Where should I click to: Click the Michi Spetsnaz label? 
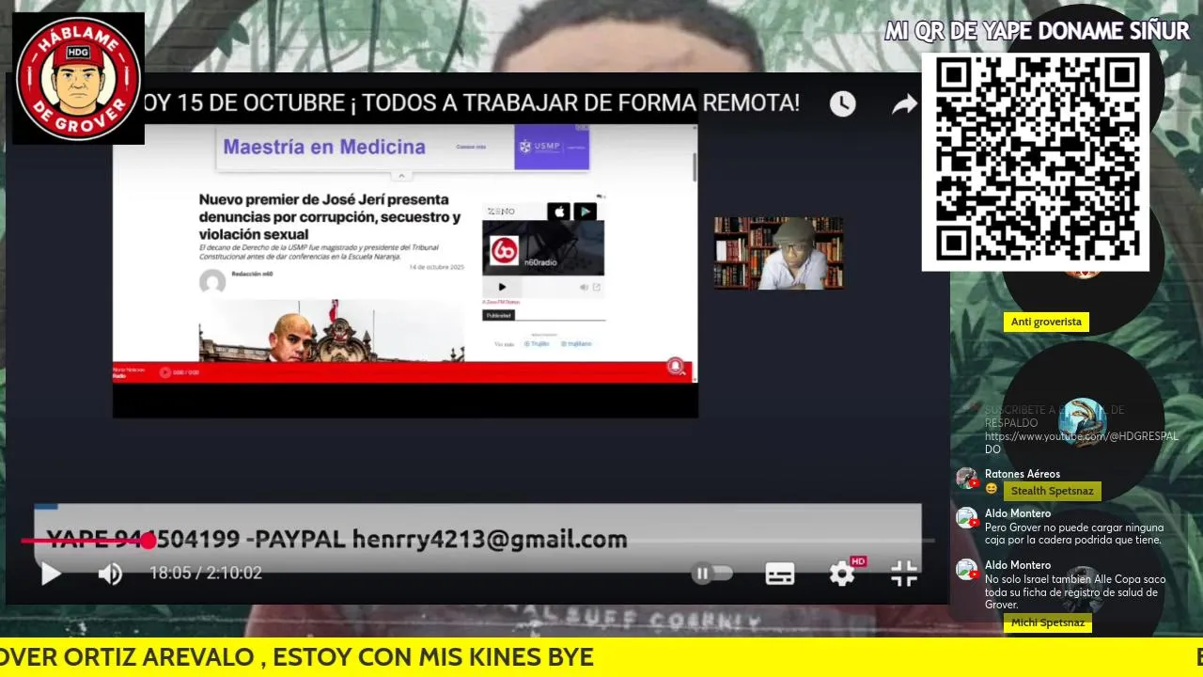[x=1048, y=622]
